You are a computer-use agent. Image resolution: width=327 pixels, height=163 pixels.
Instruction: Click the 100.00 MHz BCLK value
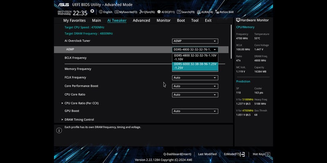243,49
